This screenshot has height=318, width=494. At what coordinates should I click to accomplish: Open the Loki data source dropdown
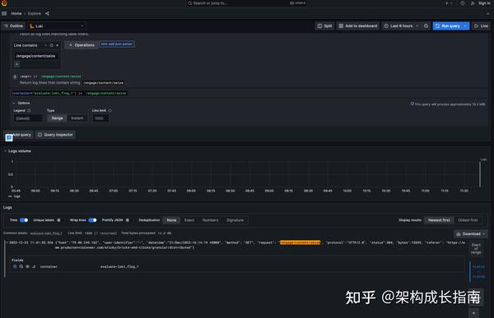57,26
